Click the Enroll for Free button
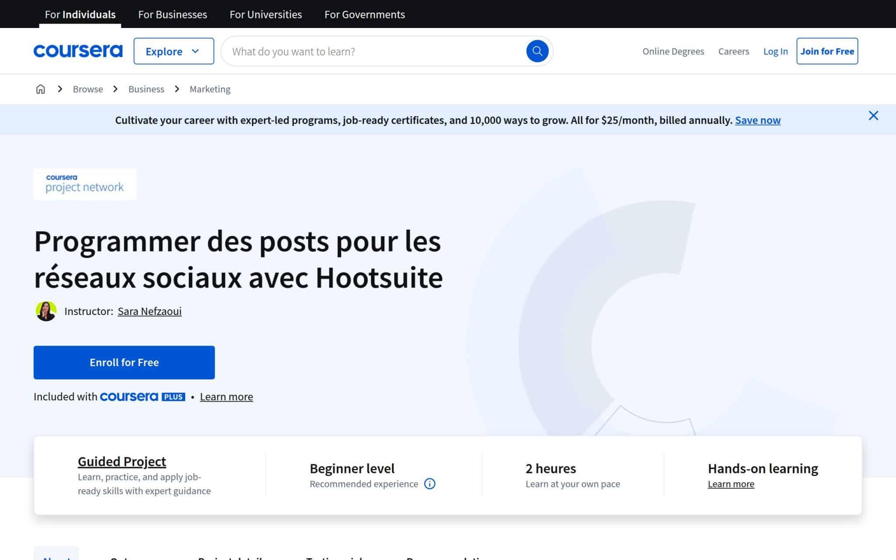The image size is (896, 560). 124,363
